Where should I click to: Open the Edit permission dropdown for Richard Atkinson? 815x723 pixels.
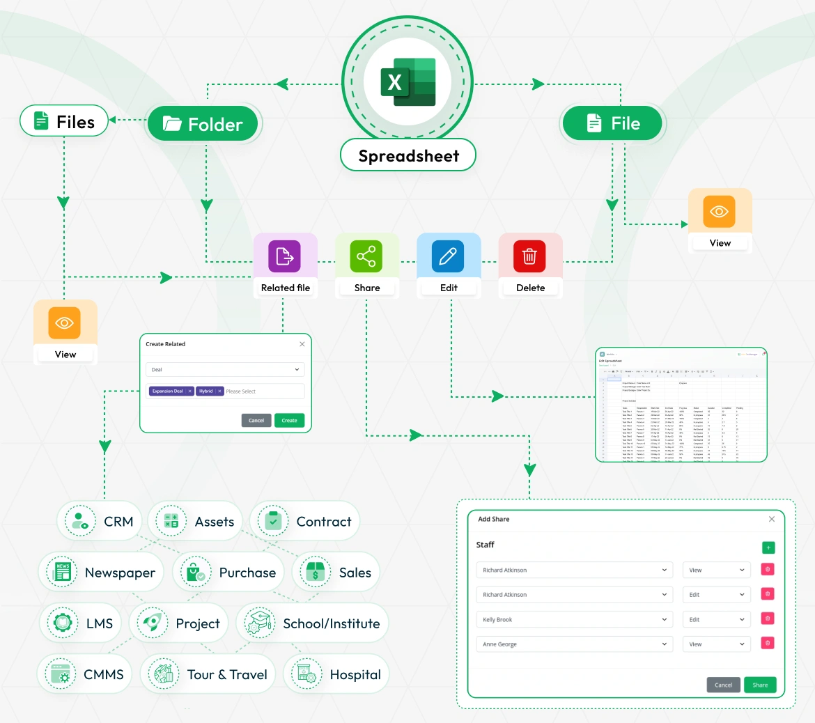[717, 595]
